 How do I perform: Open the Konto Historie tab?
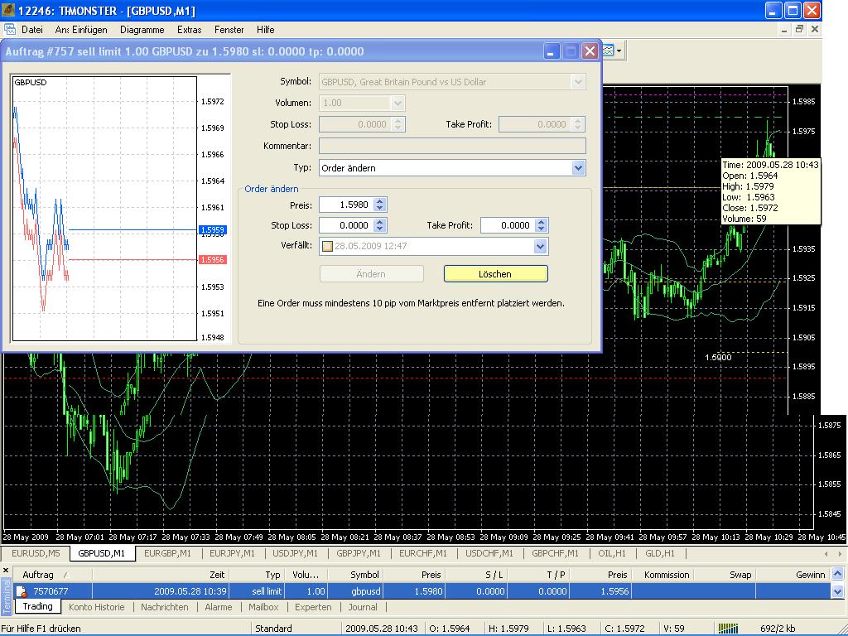[x=96, y=607]
